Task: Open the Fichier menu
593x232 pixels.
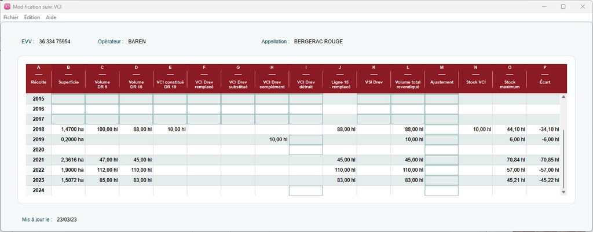Action: 11,17
